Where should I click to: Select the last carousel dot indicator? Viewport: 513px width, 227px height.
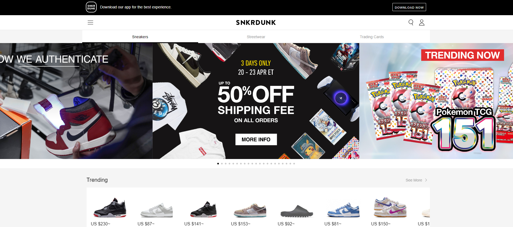pyautogui.click(x=294, y=164)
